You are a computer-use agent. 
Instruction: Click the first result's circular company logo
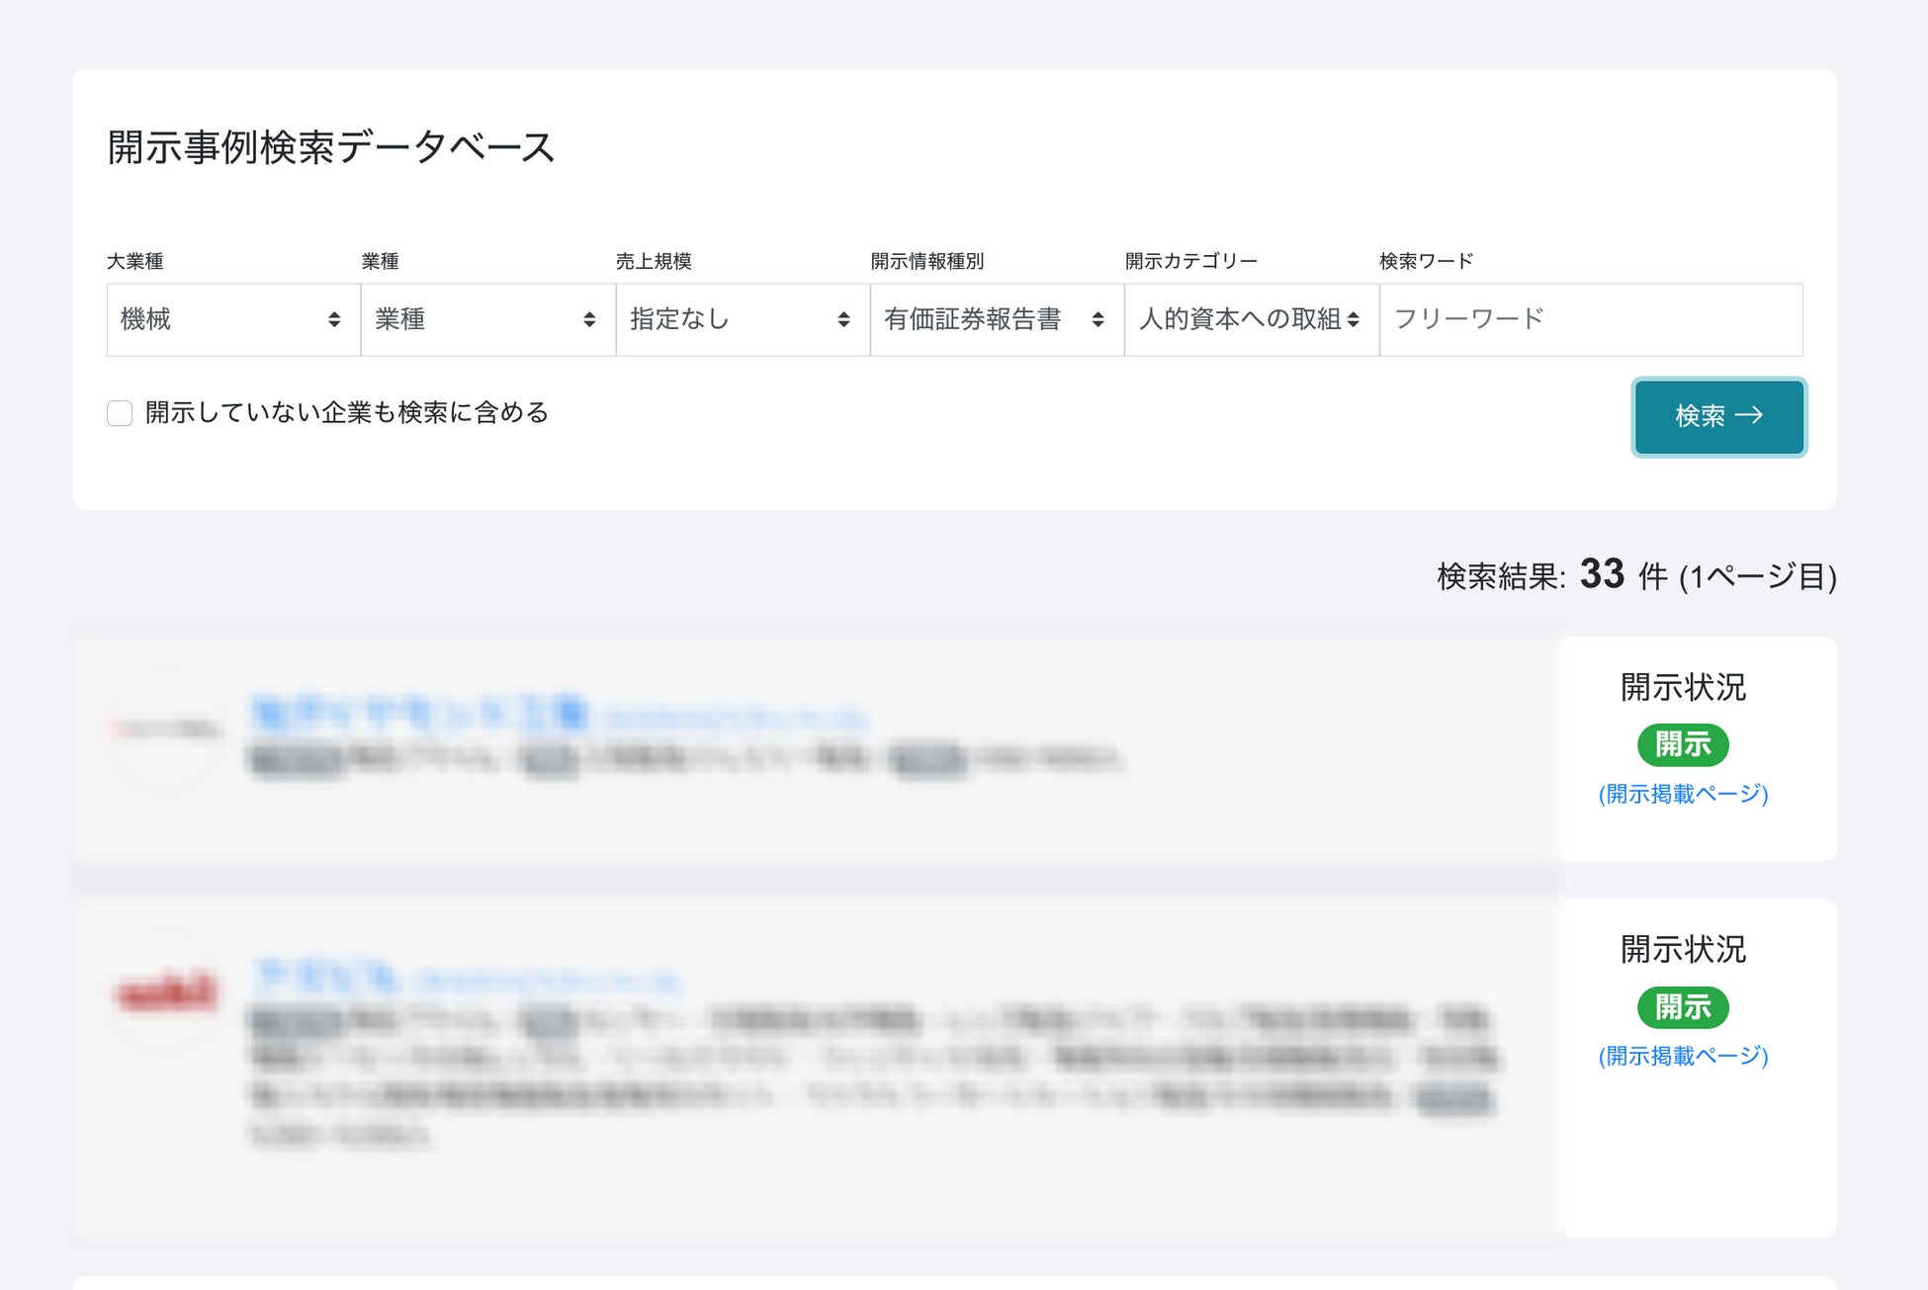coord(165,730)
